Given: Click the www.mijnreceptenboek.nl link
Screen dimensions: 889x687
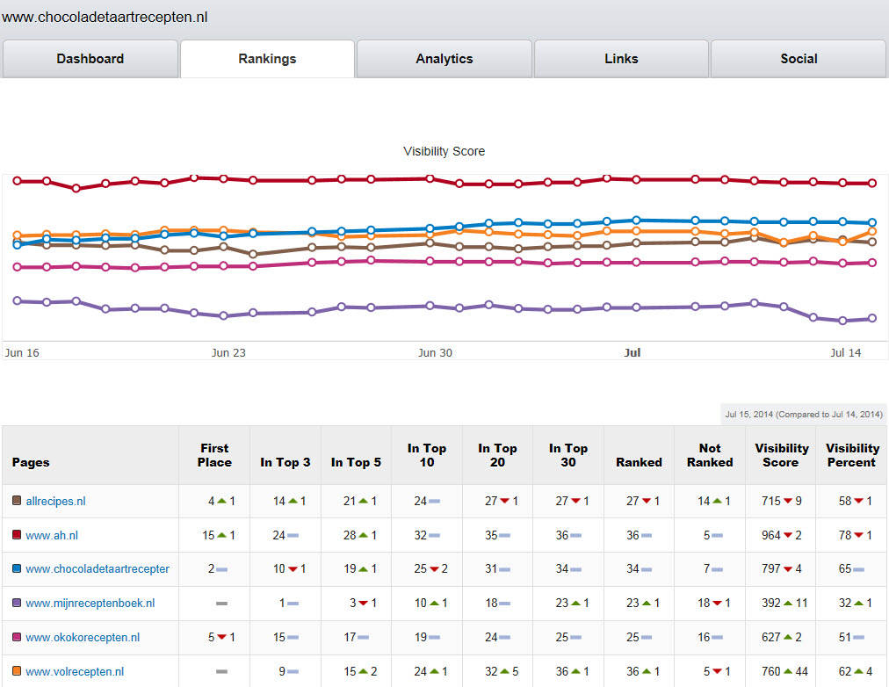Looking at the screenshot, I should [90, 604].
